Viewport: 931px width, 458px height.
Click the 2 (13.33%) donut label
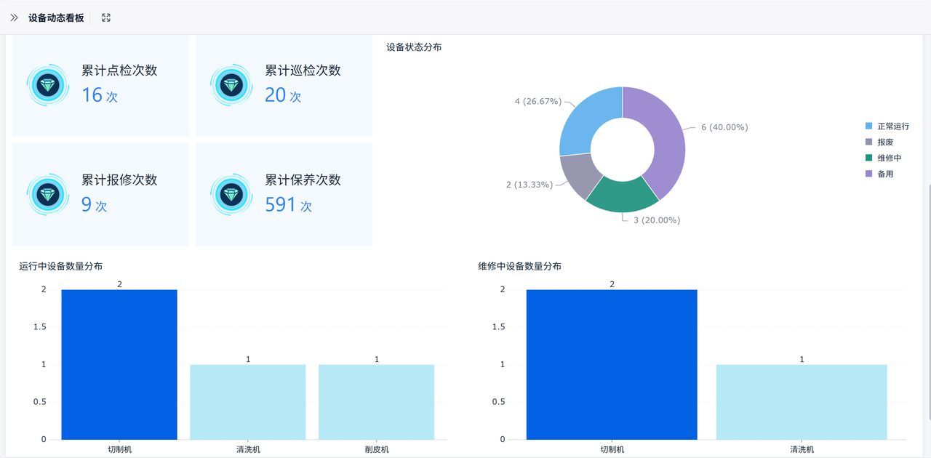[x=530, y=185]
